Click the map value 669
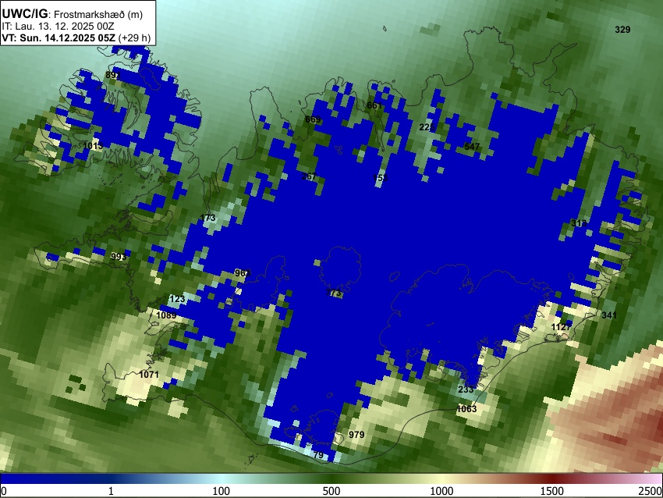The height and width of the screenshot is (498, 663). 313,119
